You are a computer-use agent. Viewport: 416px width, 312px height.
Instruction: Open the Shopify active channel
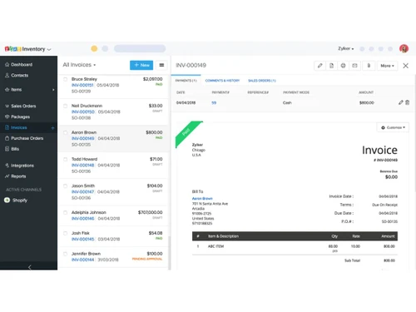(x=16, y=200)
